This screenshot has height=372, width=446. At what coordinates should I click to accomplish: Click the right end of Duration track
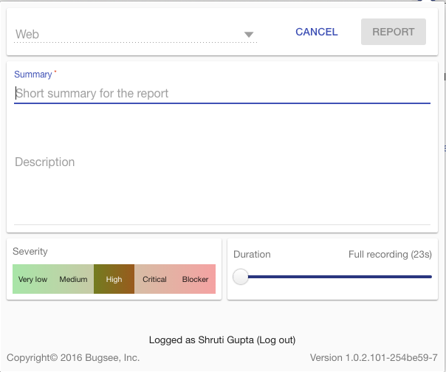pyautogui.click(x=430, y=277)
